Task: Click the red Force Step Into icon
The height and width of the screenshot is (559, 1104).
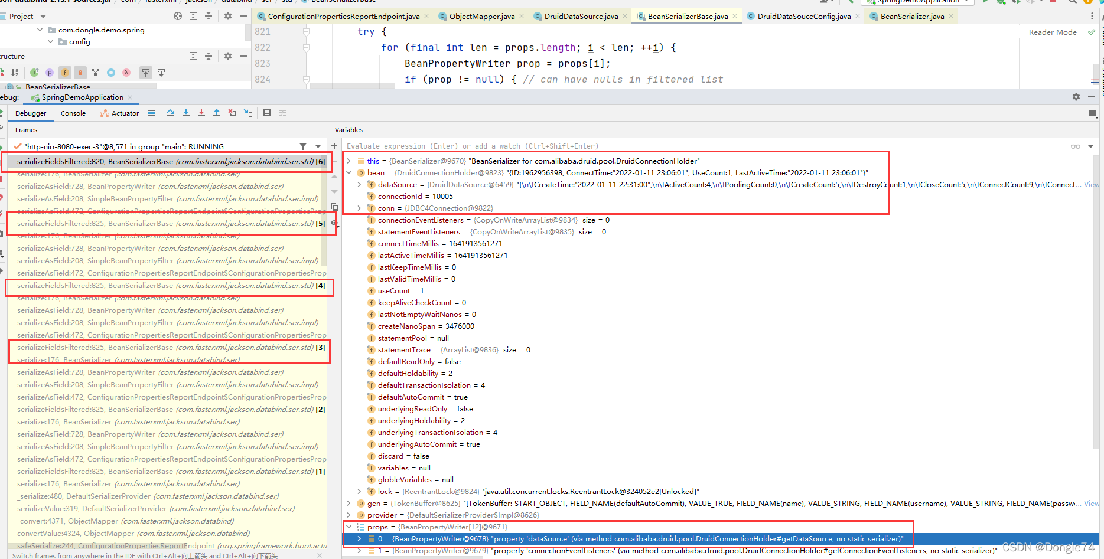Action: pyautogui.click(x=201, y=113)
